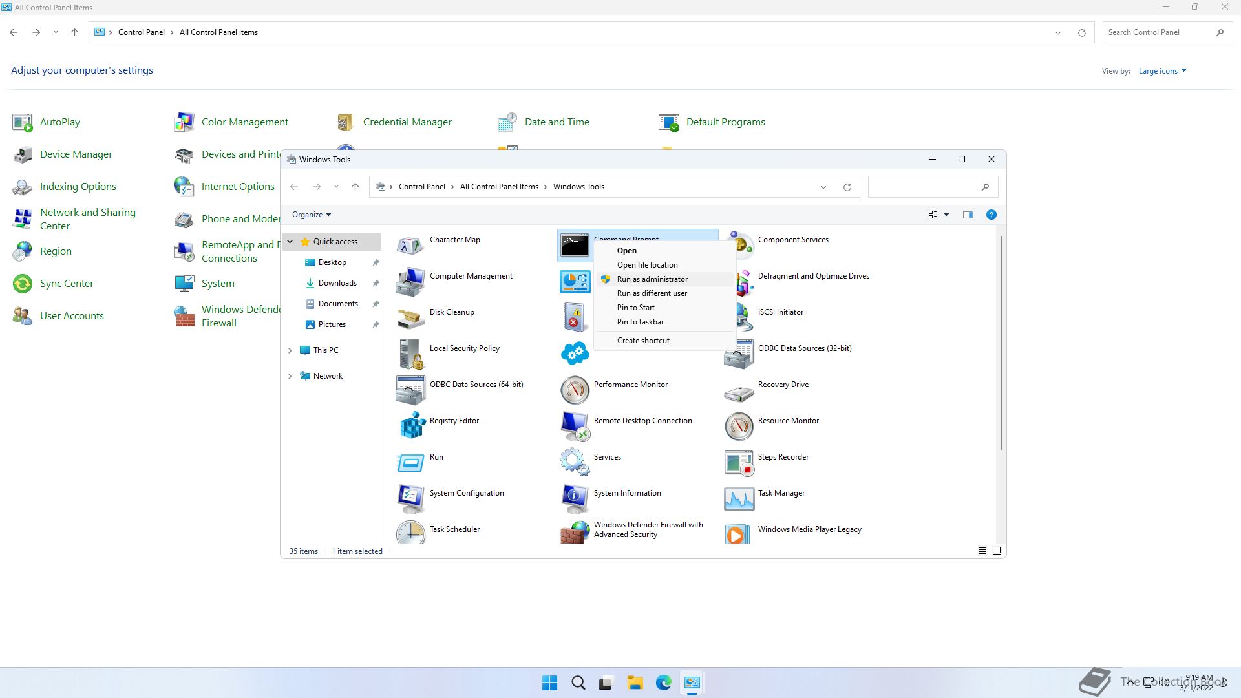Open Local Security Policy icon
The height and width of the screenshot is (698, 1241).
pos(410,354)
